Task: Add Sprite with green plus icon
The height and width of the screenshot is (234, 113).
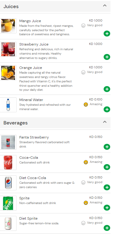Action: pos(107,208)
